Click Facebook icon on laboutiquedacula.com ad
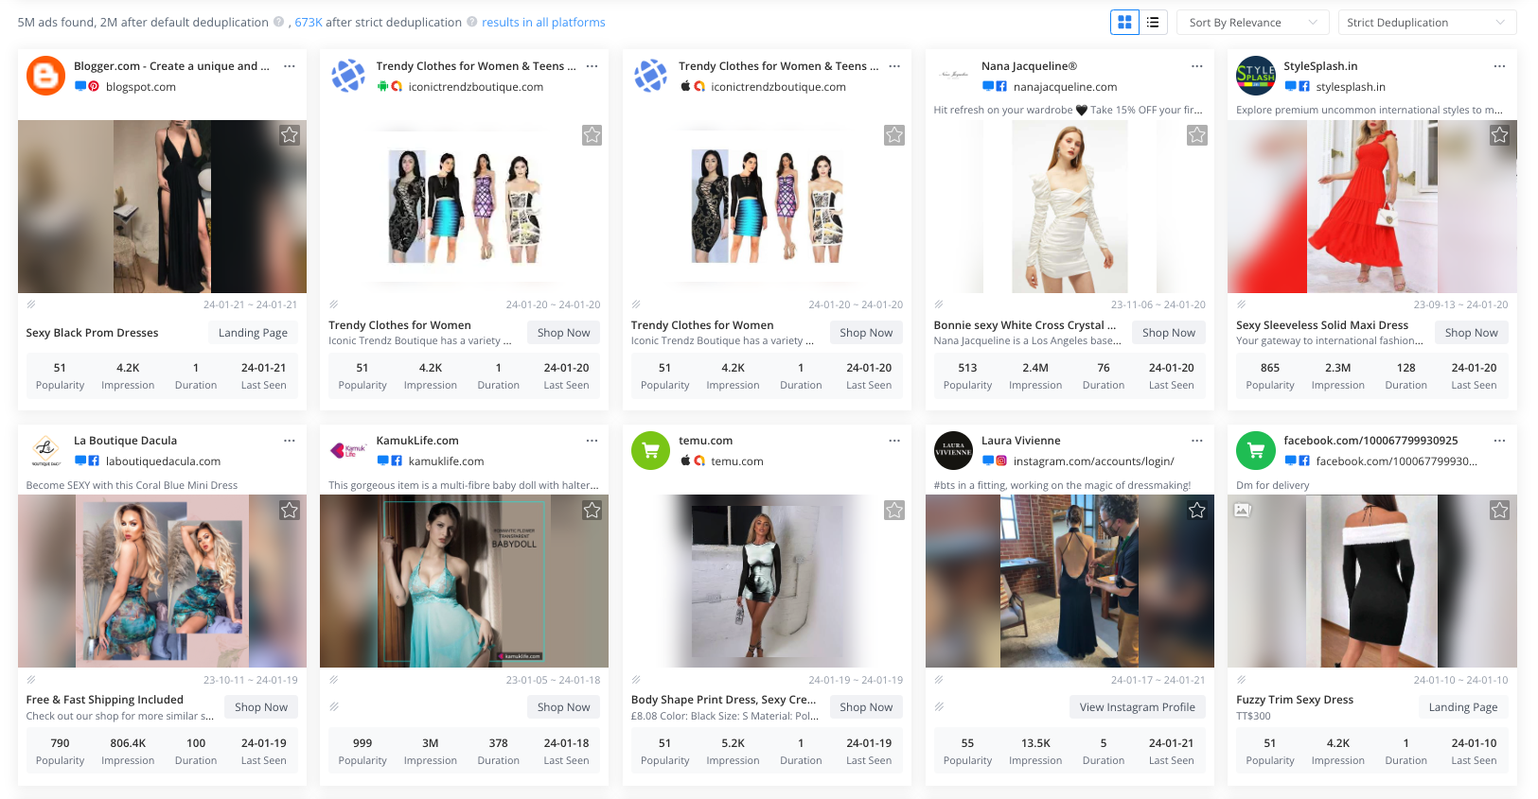The height and width of the screenshot is (799, 1538). [x=94, y=461]
